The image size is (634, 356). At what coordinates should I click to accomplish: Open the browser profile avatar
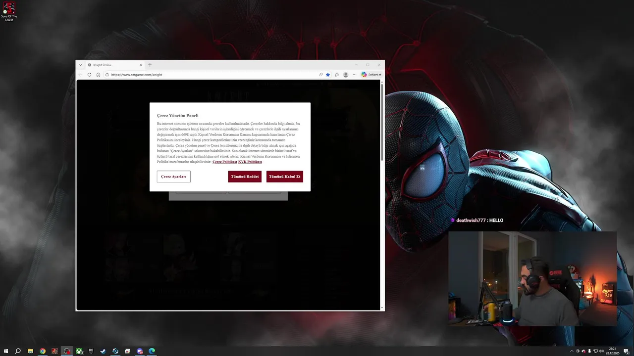(346, 75)
